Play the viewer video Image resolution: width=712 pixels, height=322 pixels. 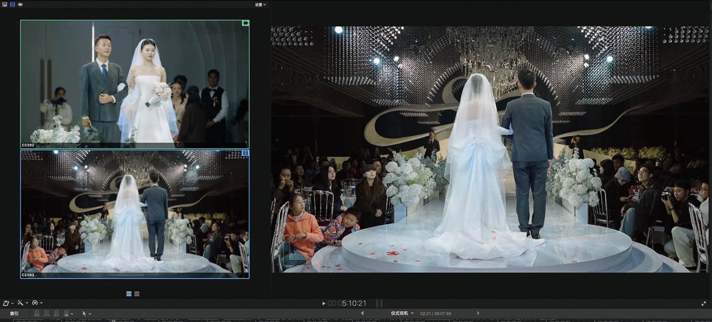(x=324, y=303)
